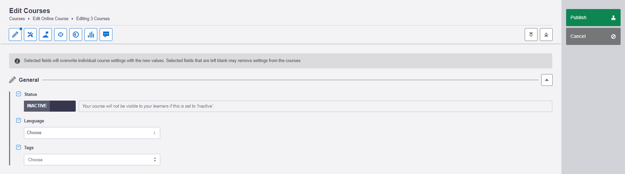Collapse all sections with double-up arrow
This screenshot has width=625, height=174.
pyautogui.click(x=546, y=35)
